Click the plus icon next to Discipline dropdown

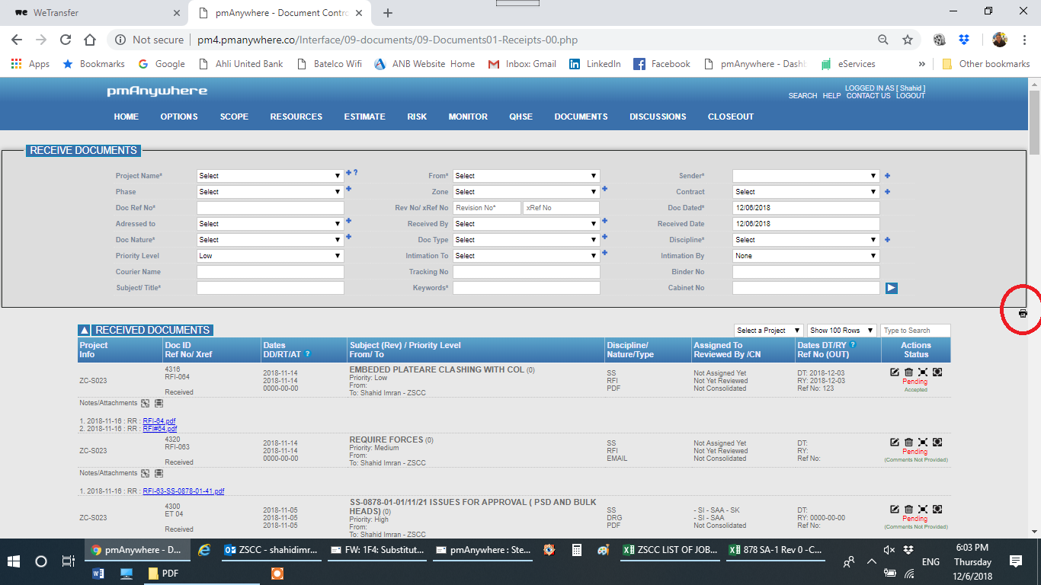887,240
